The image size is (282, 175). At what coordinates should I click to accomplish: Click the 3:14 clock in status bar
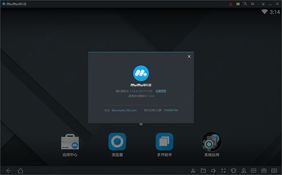pyautogui.click(x=274, y=12)
